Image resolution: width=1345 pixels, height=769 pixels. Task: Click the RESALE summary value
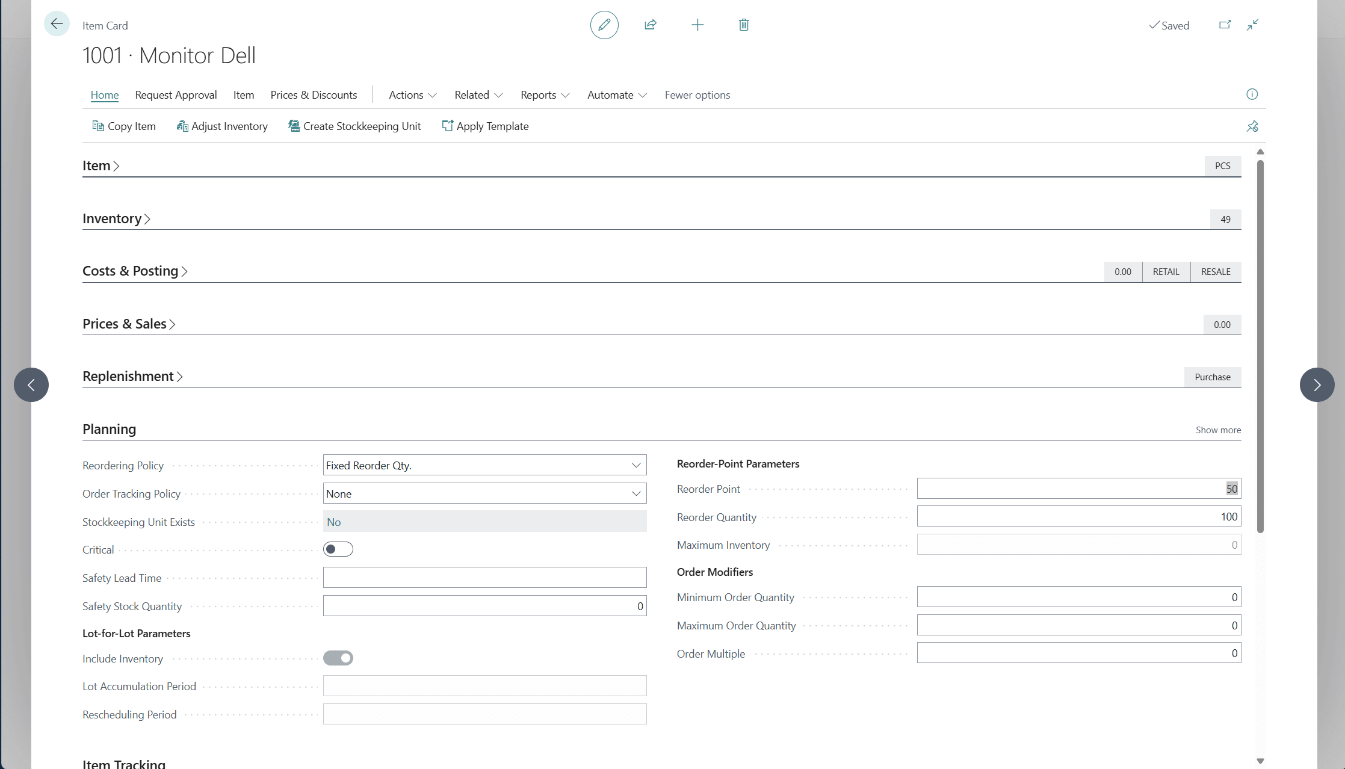1216,272
